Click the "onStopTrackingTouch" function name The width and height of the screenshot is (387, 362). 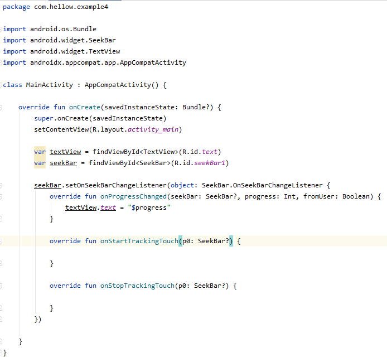[x=137, y=286]
